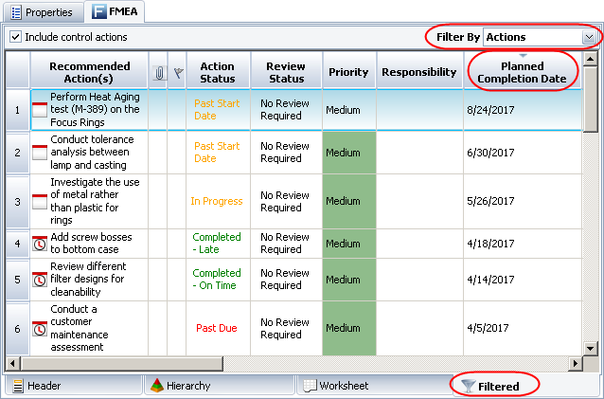This screenshot has height=399, width=604.
Task: Click the paperclip attachment column header icon
Action: (157, 72)
